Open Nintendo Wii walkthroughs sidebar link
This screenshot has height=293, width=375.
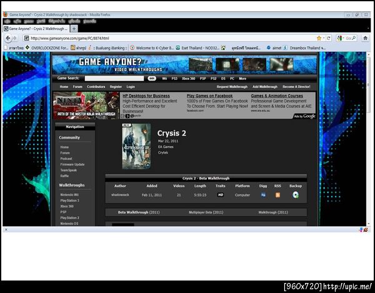[69, 195]
